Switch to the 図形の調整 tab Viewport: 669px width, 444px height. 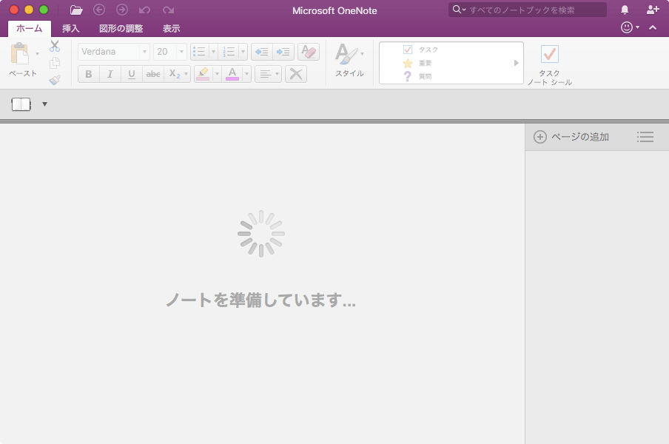[121, 29]
